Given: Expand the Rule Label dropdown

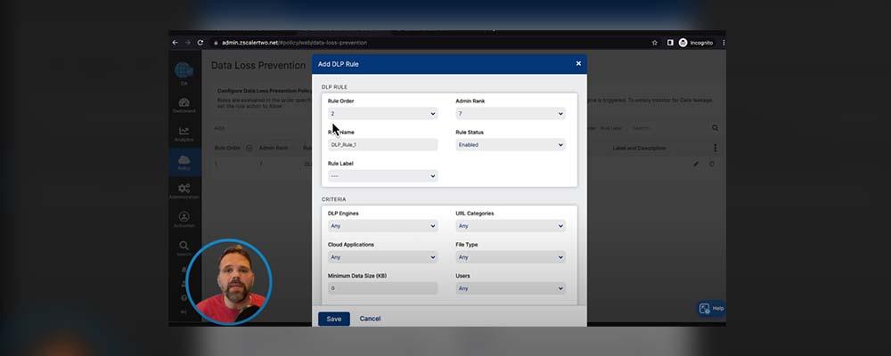Looking at the screenshot, I should (382, 176).
